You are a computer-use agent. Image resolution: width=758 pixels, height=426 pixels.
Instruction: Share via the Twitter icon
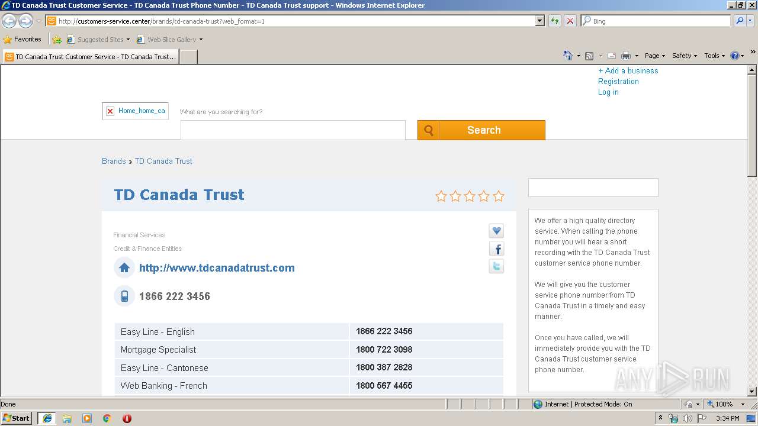(496, 266)
